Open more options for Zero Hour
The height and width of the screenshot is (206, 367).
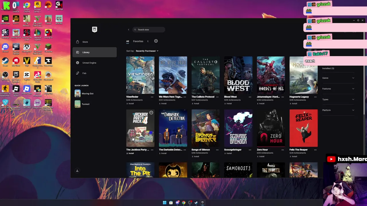pyautogui.click(x=283, y=150)
